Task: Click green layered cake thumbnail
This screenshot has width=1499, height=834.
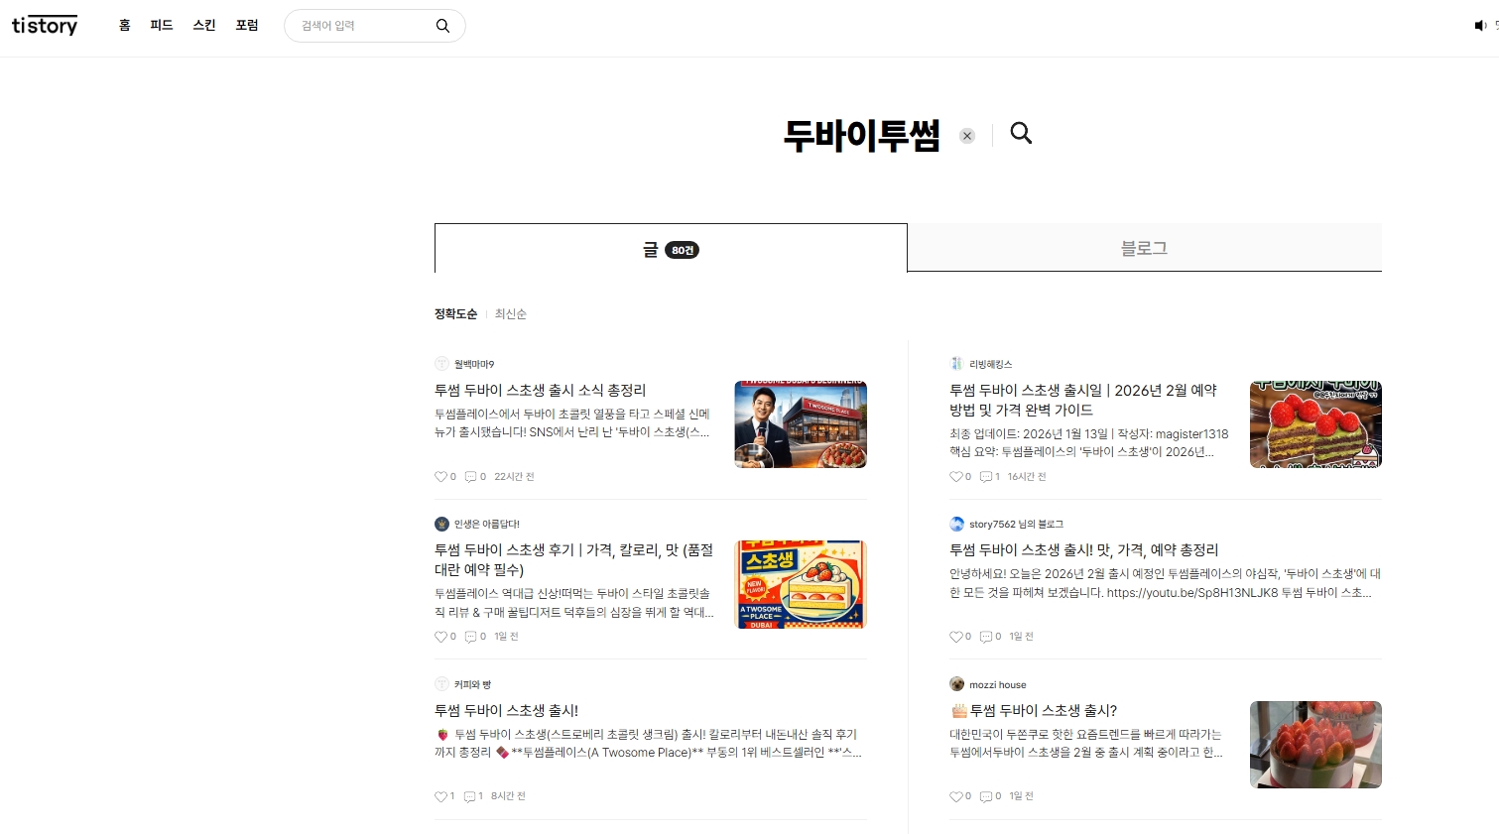Action: [x=1315, y=424]
